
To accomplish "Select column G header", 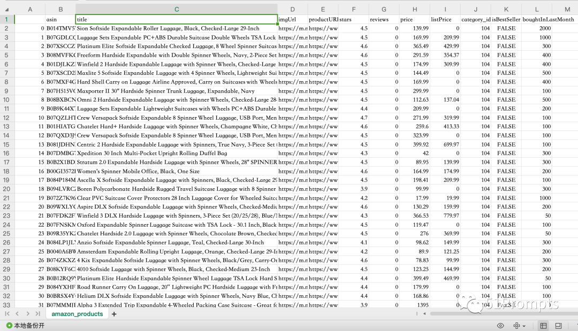I will point(384,10).
